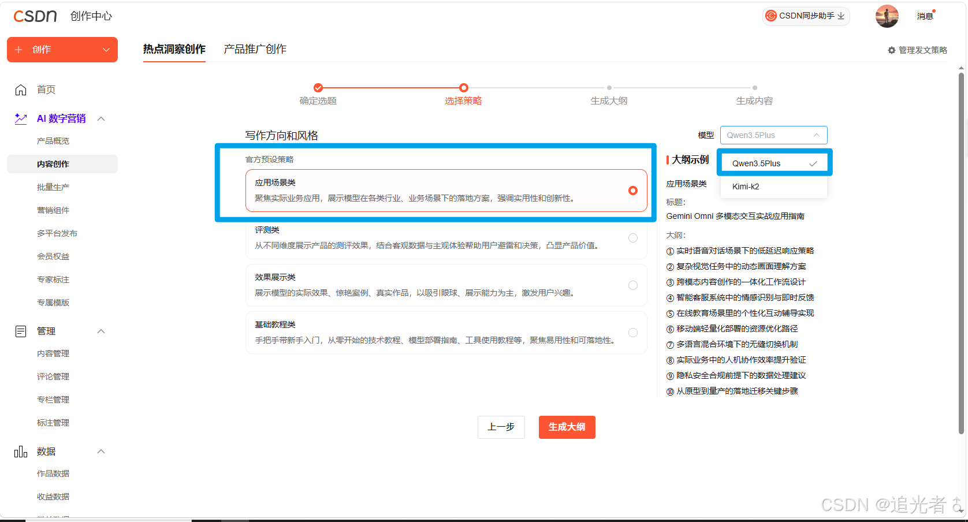This screenshot has width=968, height=522.
Task: Click the CSDN同步助手 button
Action: point(806,16)
